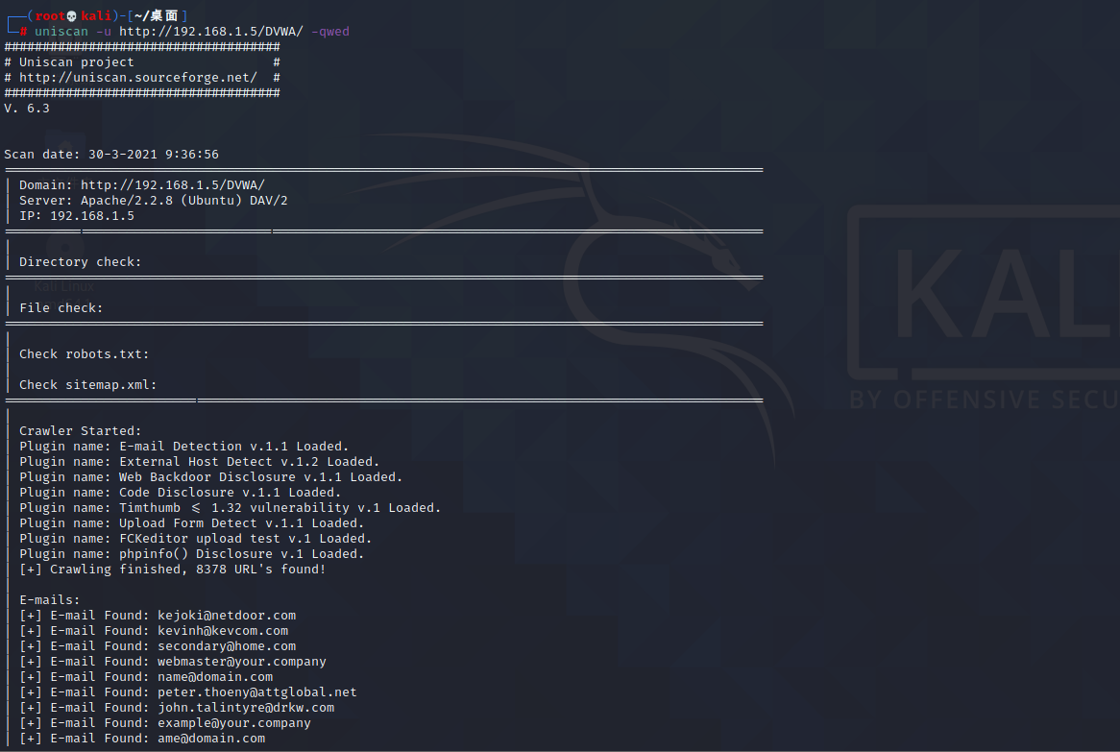Image resolution: width=1120 pixels, height=752 pixels.
Task: Click the email kejoki@netdoor.com
Action: tap(227, 616)
